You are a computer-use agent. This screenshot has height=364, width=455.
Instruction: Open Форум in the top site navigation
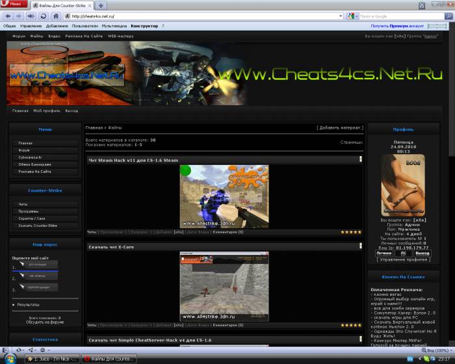[x=19, y=36]
